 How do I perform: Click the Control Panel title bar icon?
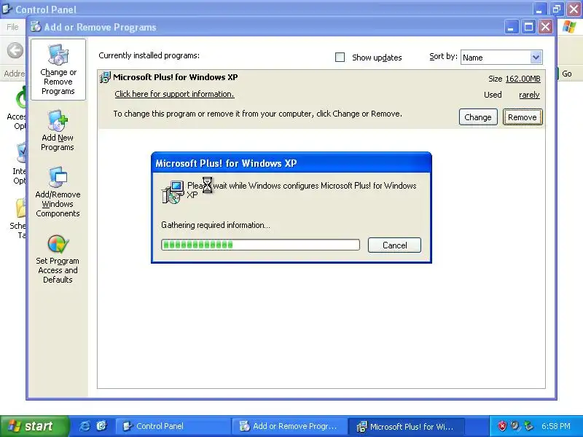coord(7,9)
